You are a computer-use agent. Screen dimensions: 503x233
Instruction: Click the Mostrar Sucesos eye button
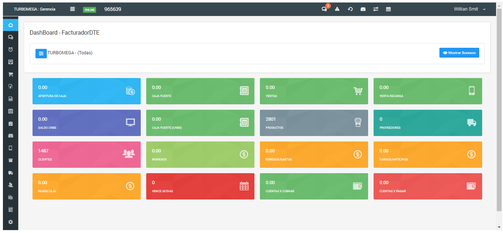click(459, 53)
